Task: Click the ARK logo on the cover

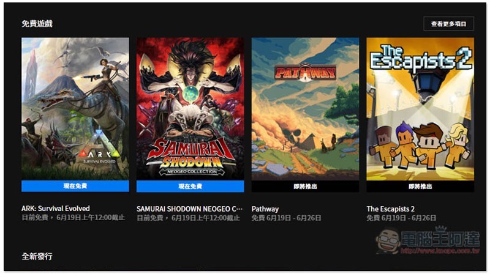Action: coord(99,154)
